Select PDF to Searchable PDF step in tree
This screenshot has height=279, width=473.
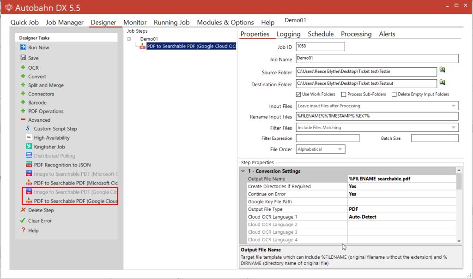[x=191, y=46]
